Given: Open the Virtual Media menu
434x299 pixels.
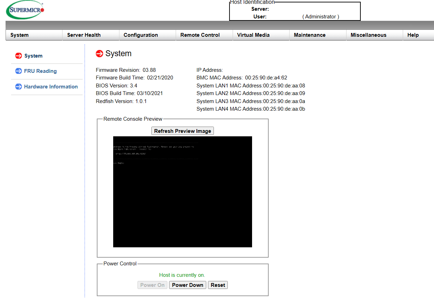Looking at the screenshot, I should tap(261, 35).
